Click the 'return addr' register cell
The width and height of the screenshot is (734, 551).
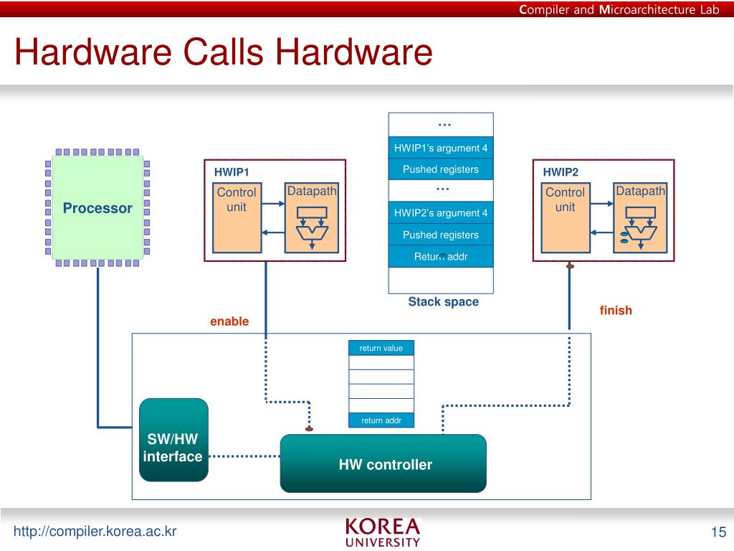click(381, 420)
